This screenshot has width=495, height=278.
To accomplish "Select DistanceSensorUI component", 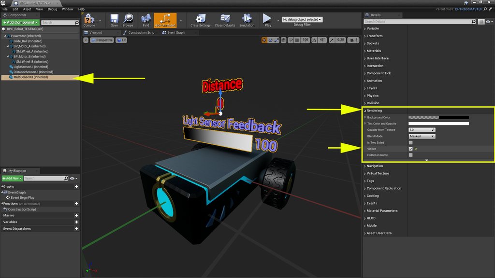I will pos(33,72).
